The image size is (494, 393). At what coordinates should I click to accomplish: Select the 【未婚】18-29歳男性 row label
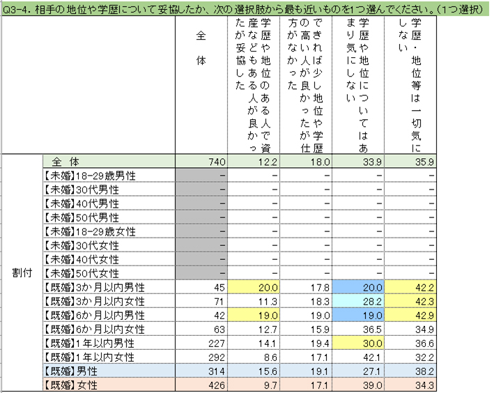pos(109,176)
